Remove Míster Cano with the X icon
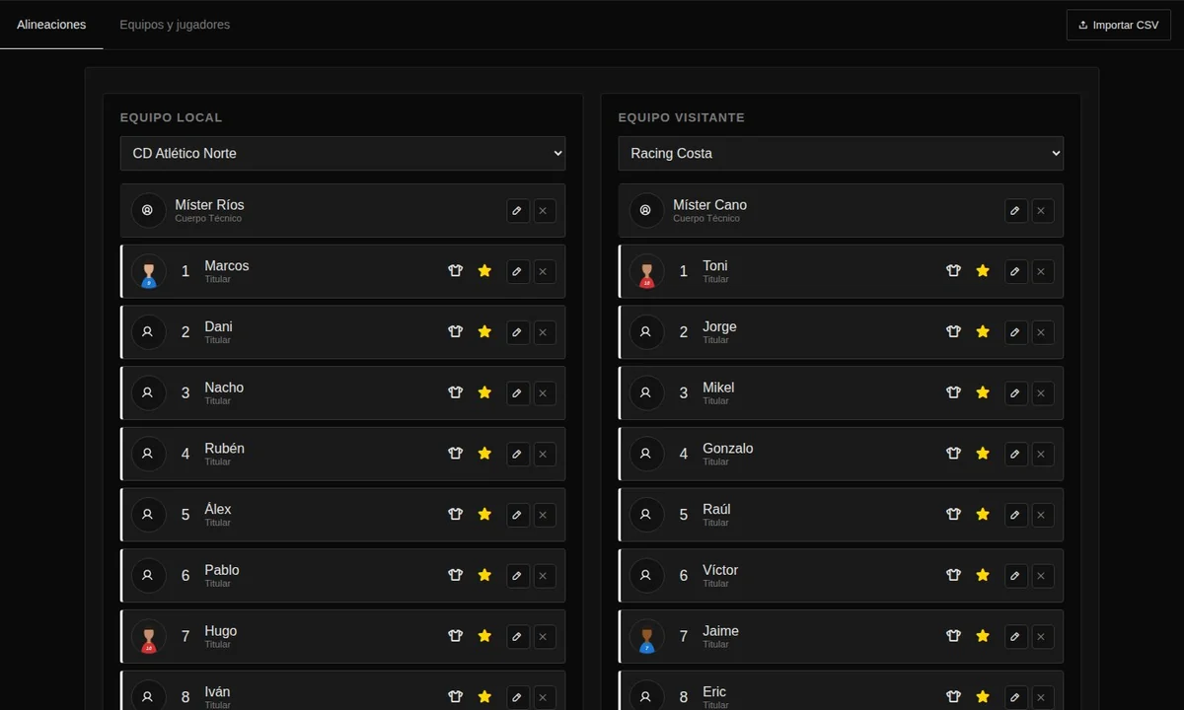The image size is (1184, 710). tap(1040, 210)
